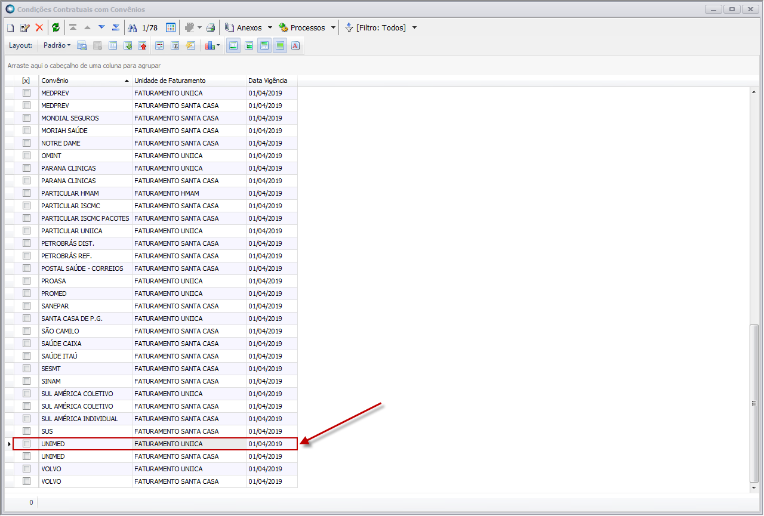Check the SÃO CAMILO checkbox
The width and height of the screenshot is (764, 516).
[26, 331]
